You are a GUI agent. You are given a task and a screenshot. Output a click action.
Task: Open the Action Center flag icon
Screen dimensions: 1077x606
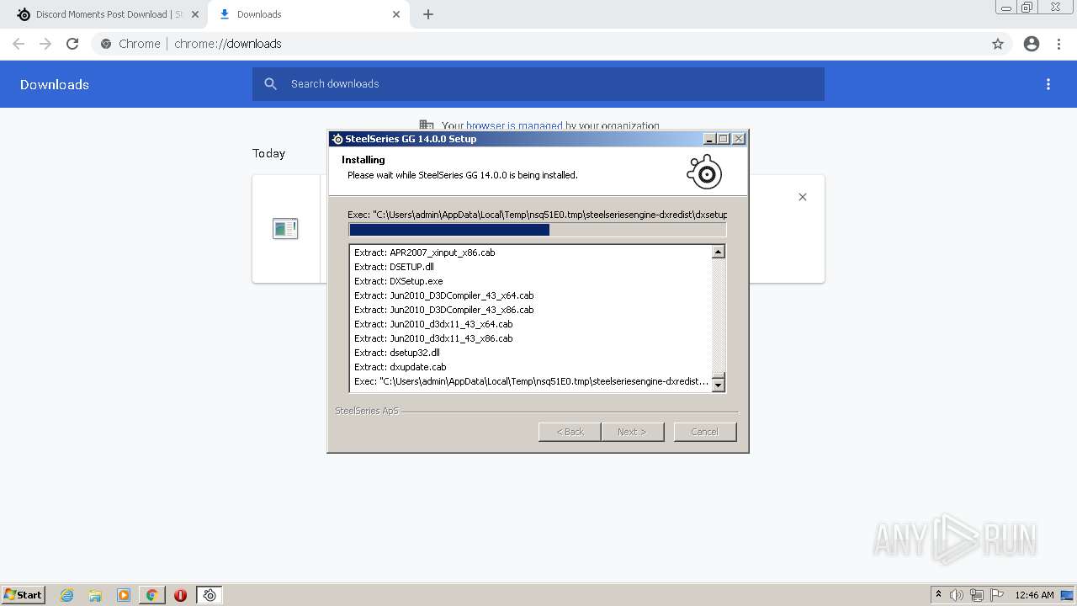click(x=997, y=595)
